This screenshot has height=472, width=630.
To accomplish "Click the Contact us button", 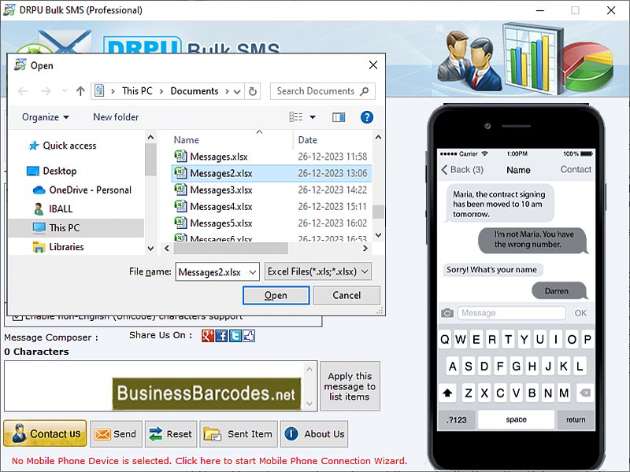I will (x=45, y=433).
